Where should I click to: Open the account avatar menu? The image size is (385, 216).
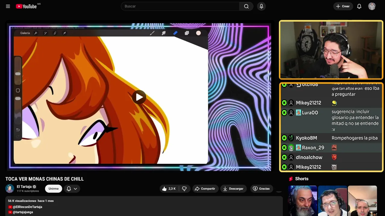(372, 6)
